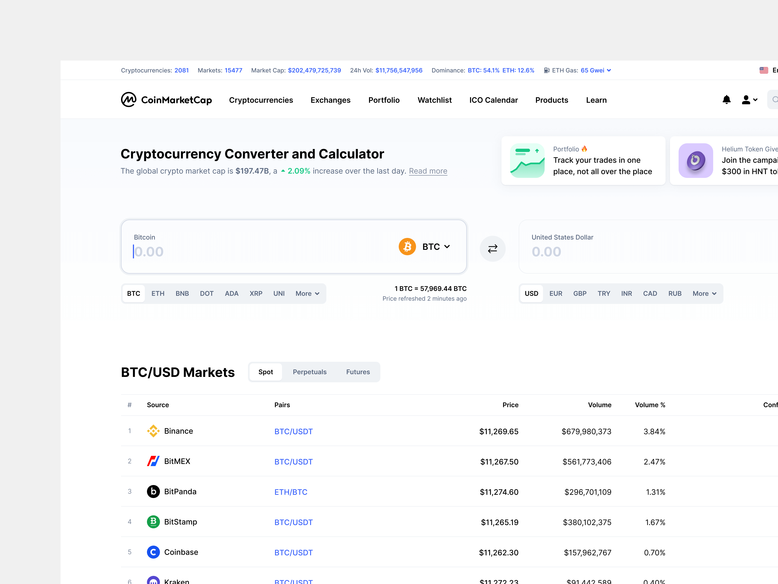Click inside the Bitcoin amount input field
This screenshot has height=584, width=778.
(211, 251)
